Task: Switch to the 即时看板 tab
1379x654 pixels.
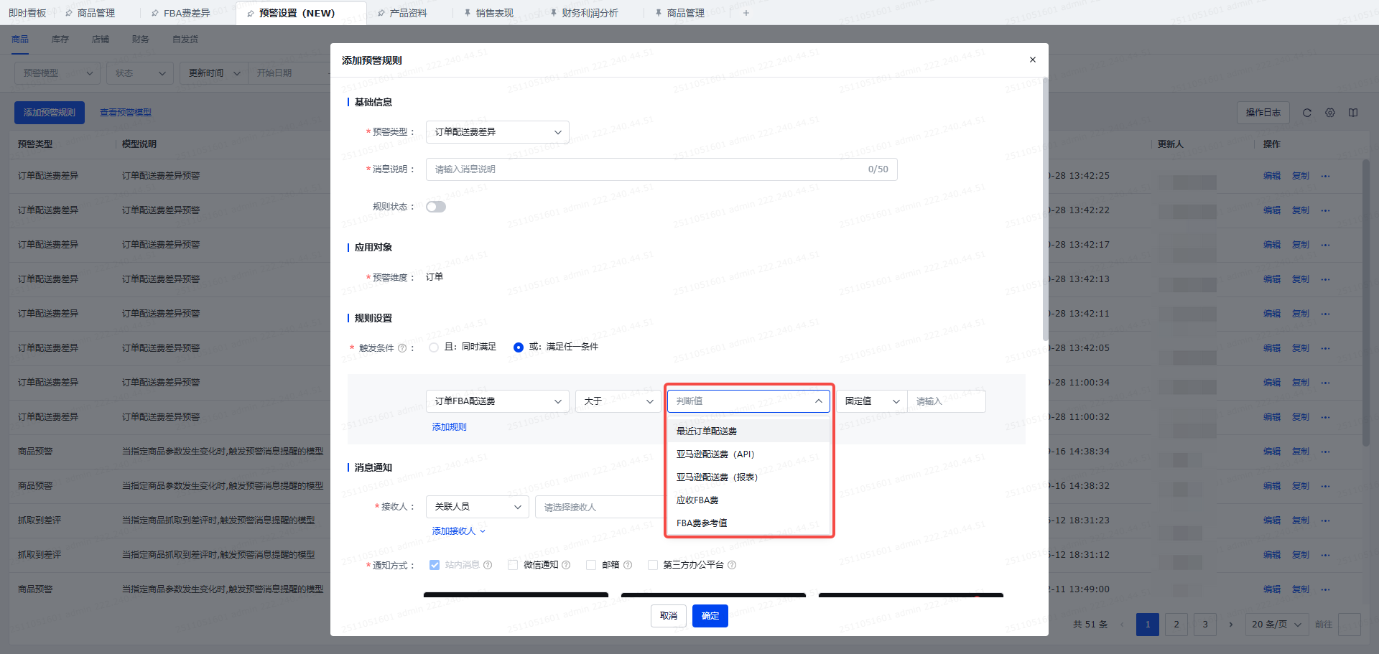Action: point(27,13)
